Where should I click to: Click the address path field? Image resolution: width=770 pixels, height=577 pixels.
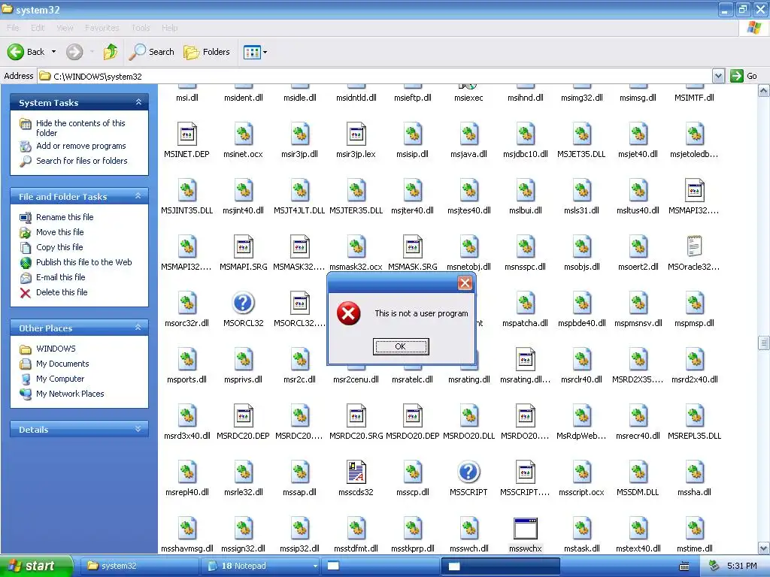(376, 76)
